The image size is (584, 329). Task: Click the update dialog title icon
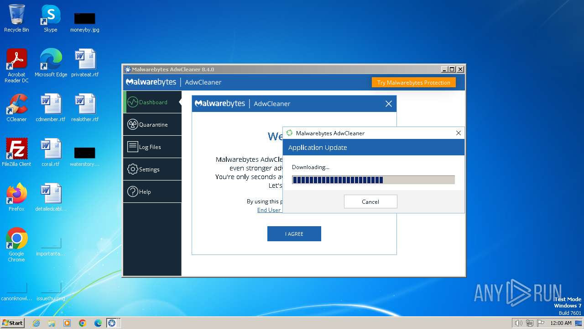(x=289, y=133)
